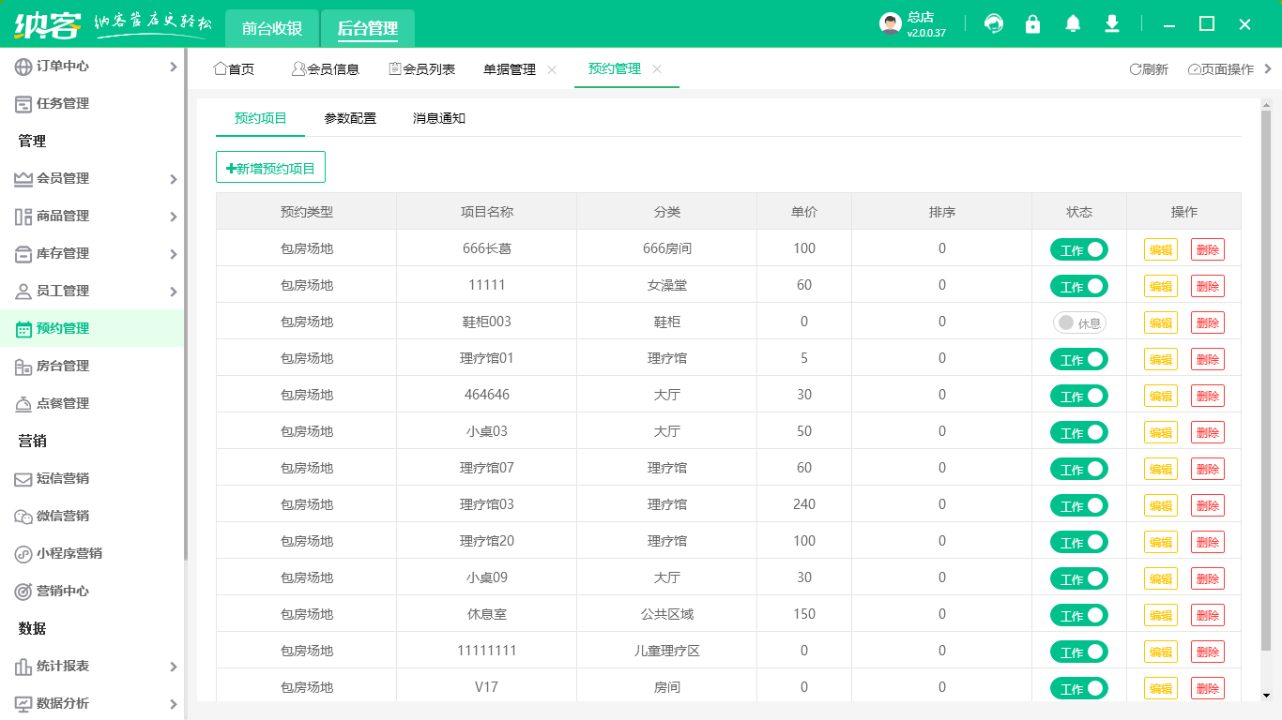The height and width of the screenshot is (720, 1282).
Task: Click 任务管理 sidebar icon
Action: click(23, 104)
